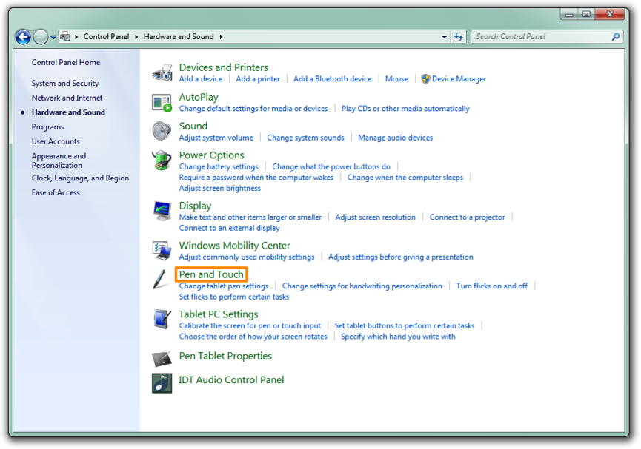This screenshot has width=641, height=449.
Task: Select the Power Options battery icon
Action: click(x=162, y=160)
